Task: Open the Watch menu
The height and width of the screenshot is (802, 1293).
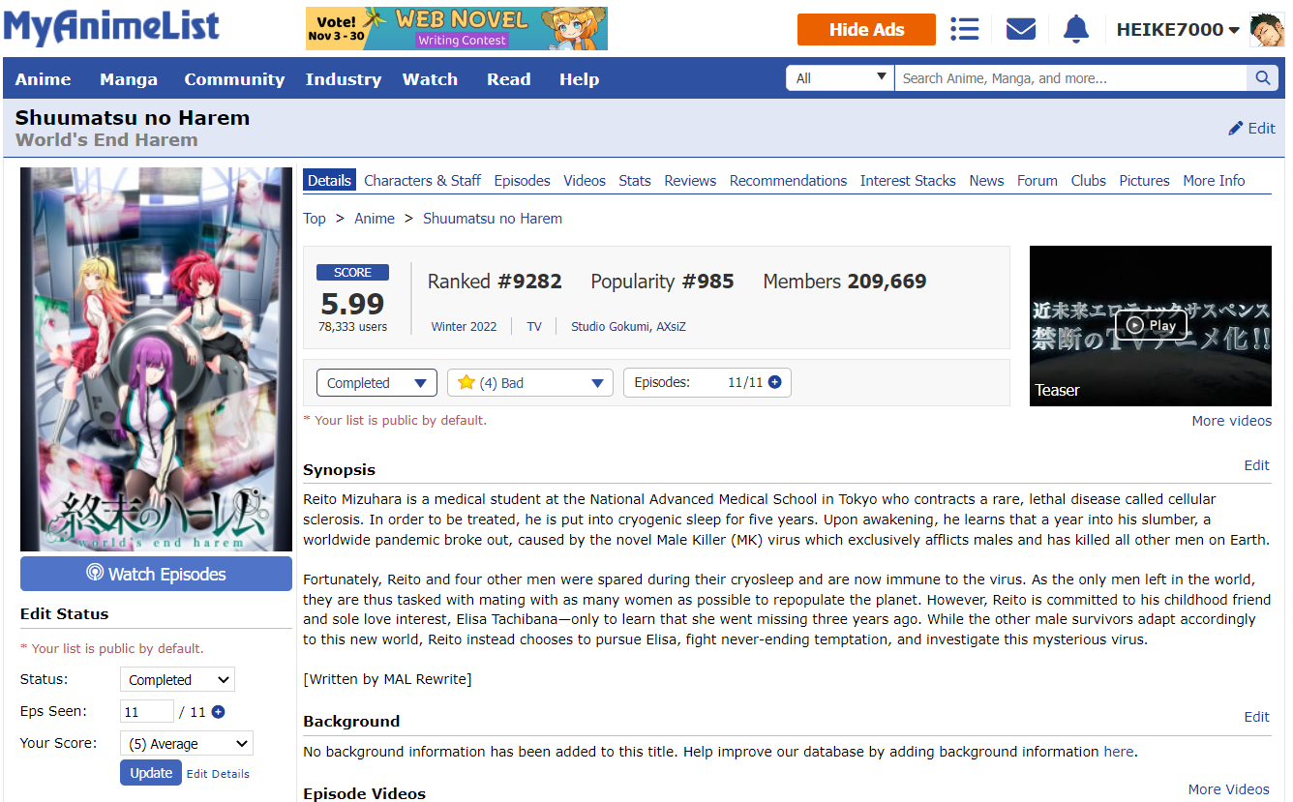Action: pos(430,79)
